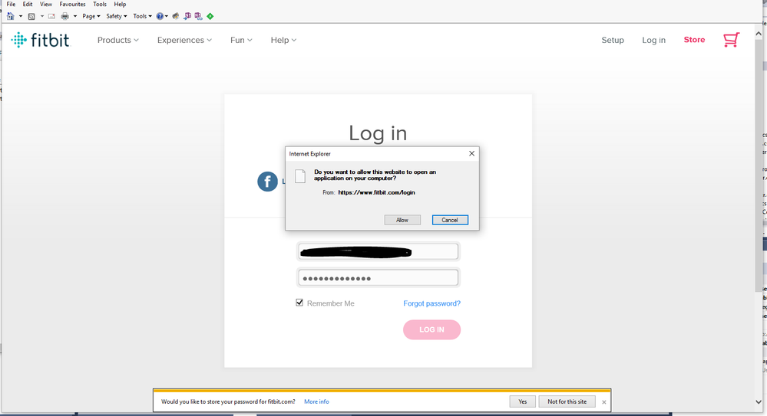Open the Tools command bar dropdown
Image resolution: width=767 pixels, height=416 pixels.
pos(142,16)
